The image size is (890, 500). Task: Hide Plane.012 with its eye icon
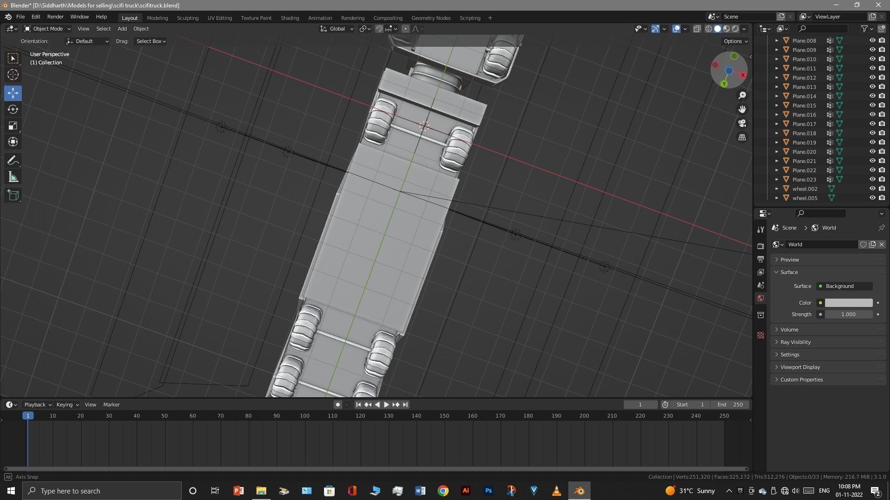(x=872, y=78)
